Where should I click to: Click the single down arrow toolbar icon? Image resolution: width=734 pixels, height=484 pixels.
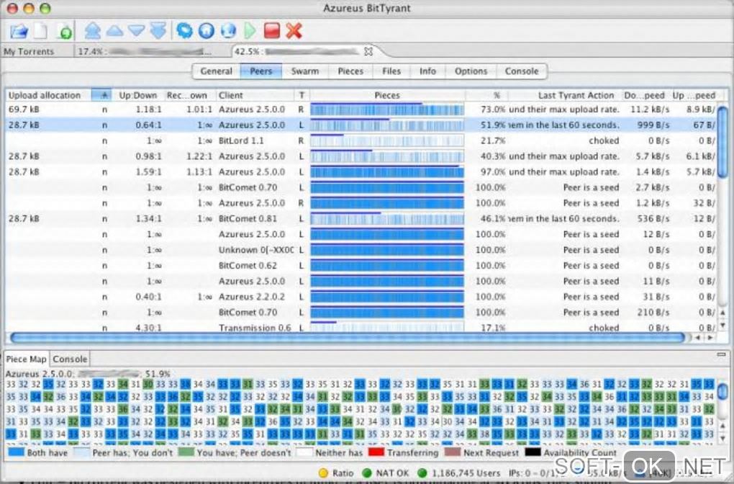click(x=136, y=31)
